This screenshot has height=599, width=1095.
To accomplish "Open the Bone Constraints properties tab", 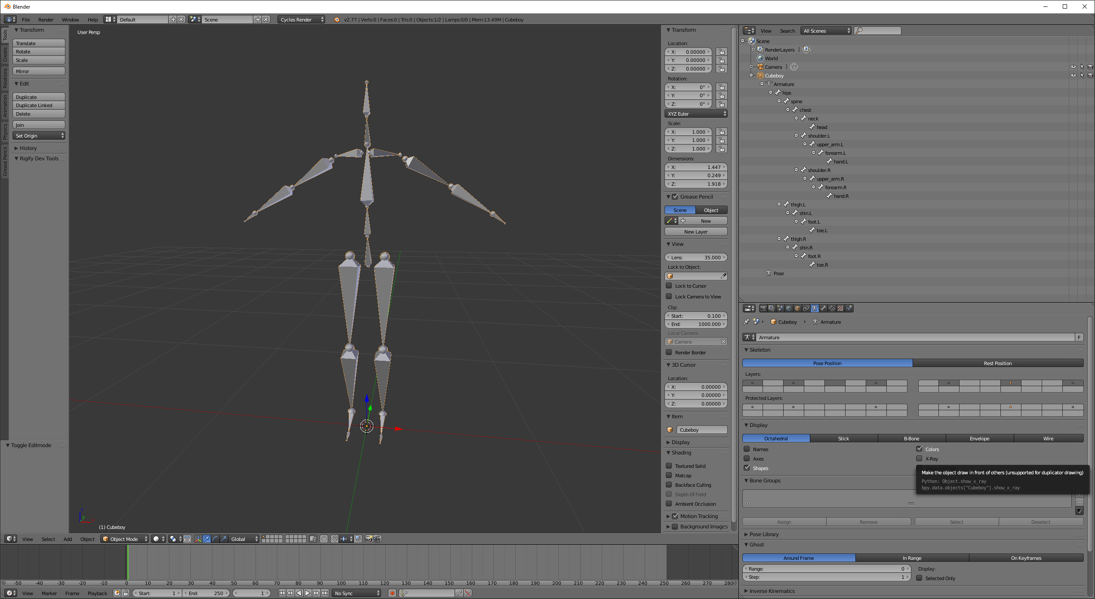I will coord(832,308).
